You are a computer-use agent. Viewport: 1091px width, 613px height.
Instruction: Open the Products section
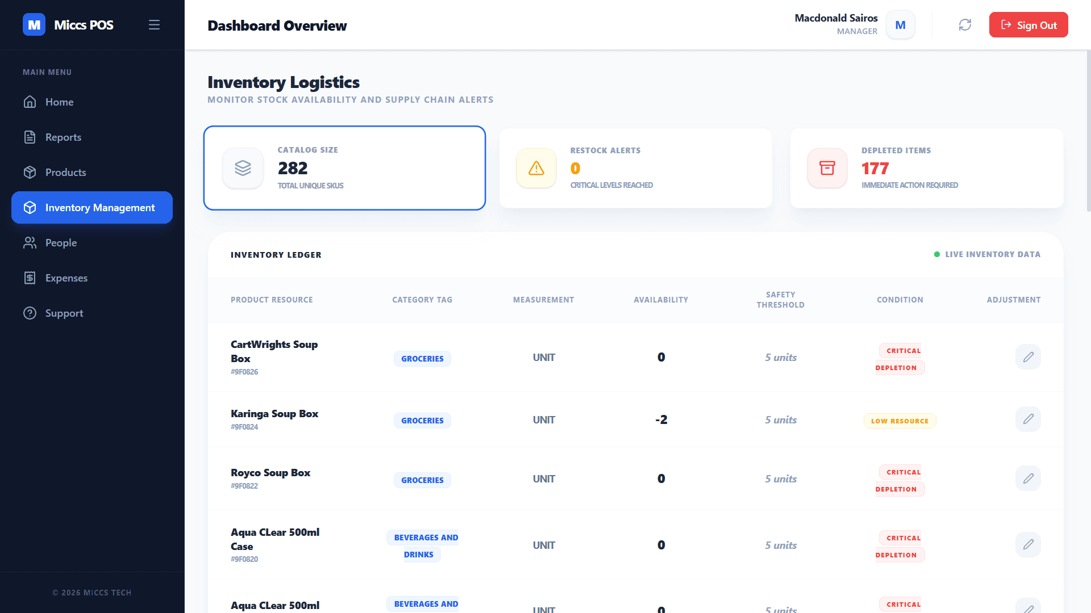[x=65, y=173]
